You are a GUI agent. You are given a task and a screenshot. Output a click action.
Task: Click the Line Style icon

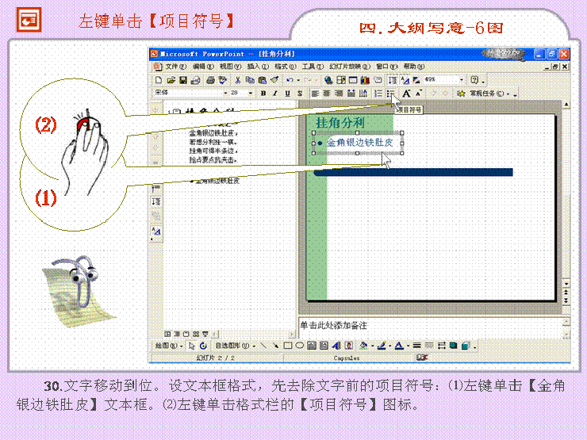pyautogui.click(x=416, y=346)
